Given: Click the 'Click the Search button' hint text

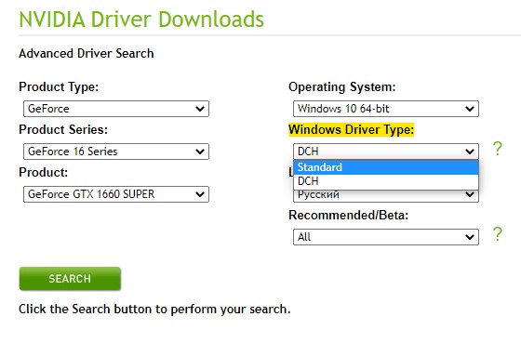Looking at the screenshot, I should point(154,310).
